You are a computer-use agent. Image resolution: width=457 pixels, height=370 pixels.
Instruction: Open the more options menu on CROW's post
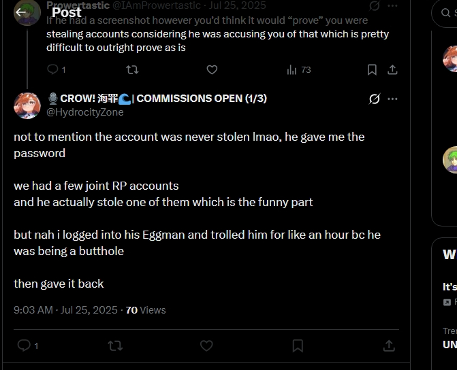coord(392,99)
